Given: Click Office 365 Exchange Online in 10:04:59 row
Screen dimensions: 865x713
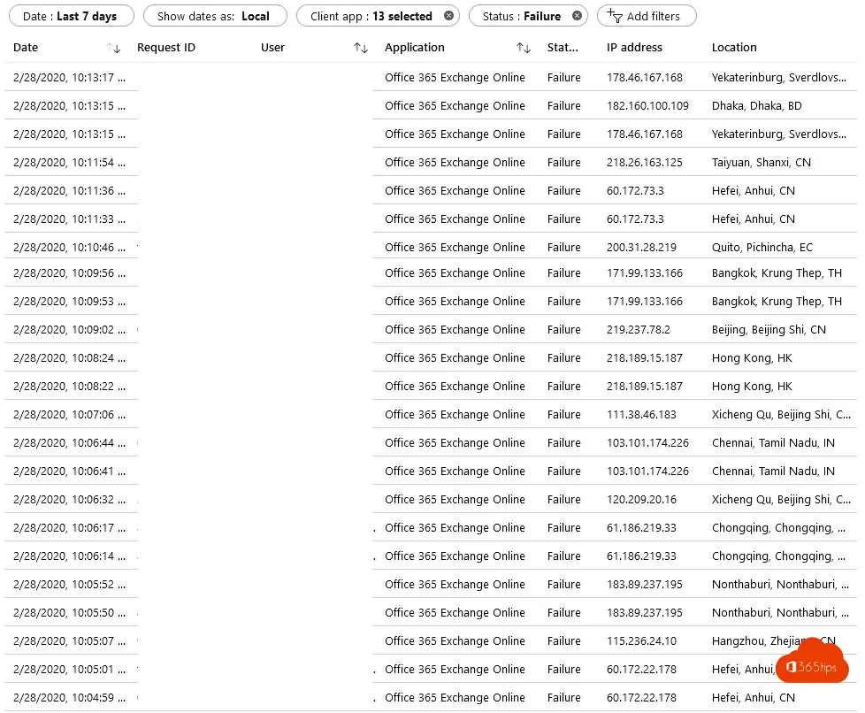Looking at the screenshot, I should [x=455, y=698].
